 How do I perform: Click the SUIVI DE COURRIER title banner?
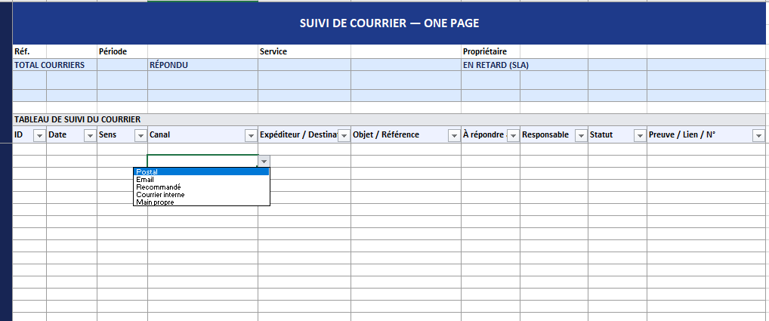389,24
